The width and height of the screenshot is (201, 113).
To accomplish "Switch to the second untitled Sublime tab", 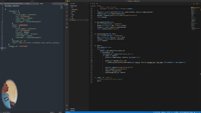I will click(x=32, y=3).
